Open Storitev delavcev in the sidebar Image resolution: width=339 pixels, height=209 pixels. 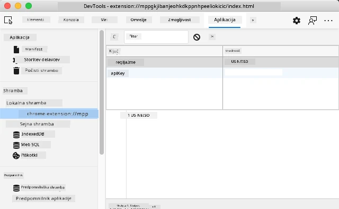[x=42, y=60]
